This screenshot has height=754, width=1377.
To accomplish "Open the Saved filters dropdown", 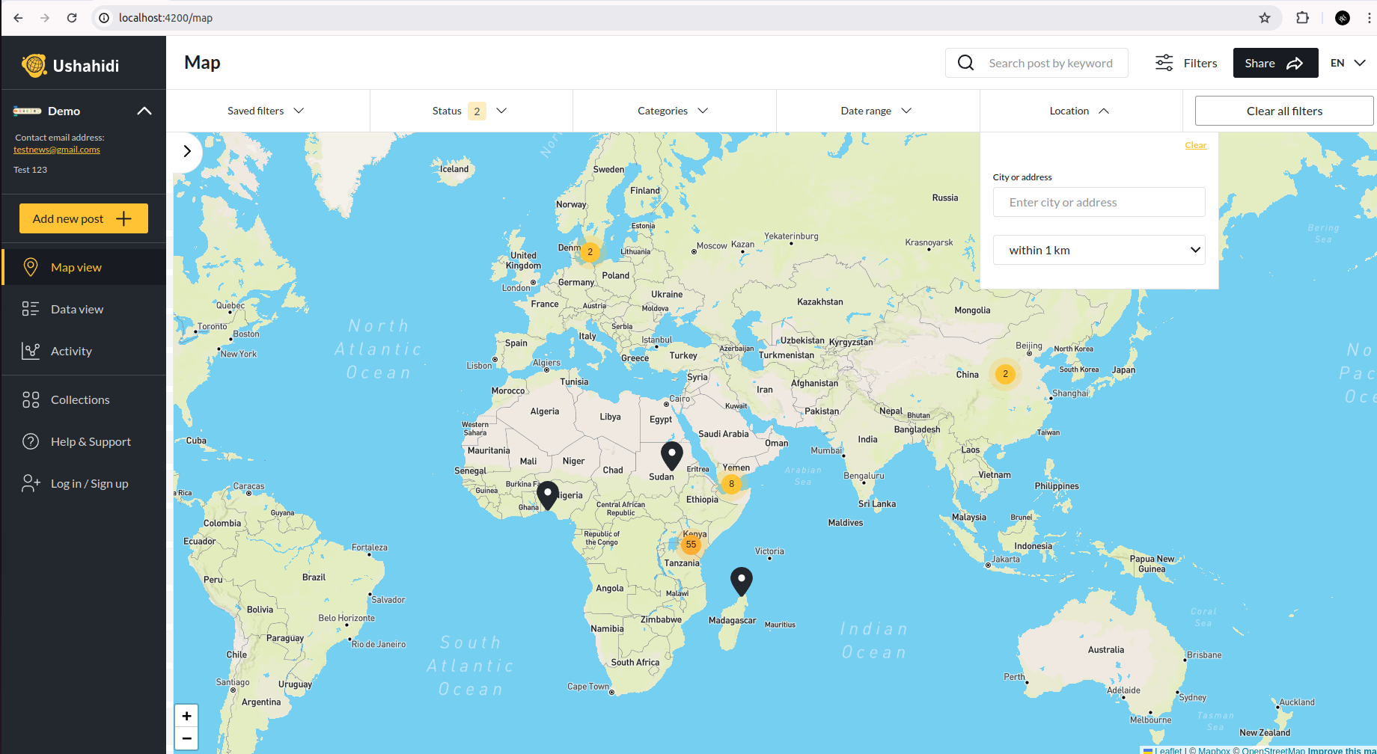I will (267, 111).
